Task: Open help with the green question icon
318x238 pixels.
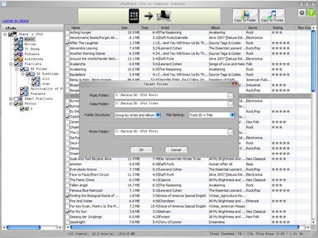Action: pyautogui.click(x=311, y=12)
